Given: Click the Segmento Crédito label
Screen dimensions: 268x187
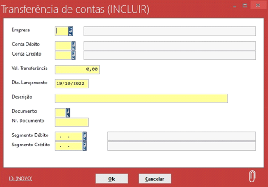Looking at the screenshot, I should [31, 145].
